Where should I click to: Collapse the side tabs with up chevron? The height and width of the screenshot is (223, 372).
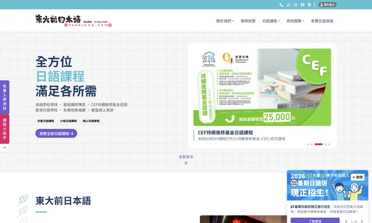click(5, 148)
